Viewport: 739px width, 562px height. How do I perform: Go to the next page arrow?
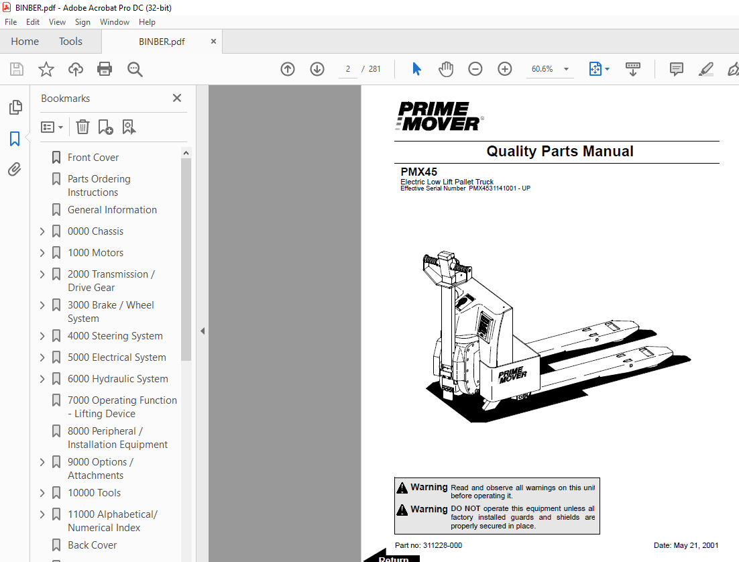[x=317, y=69]
